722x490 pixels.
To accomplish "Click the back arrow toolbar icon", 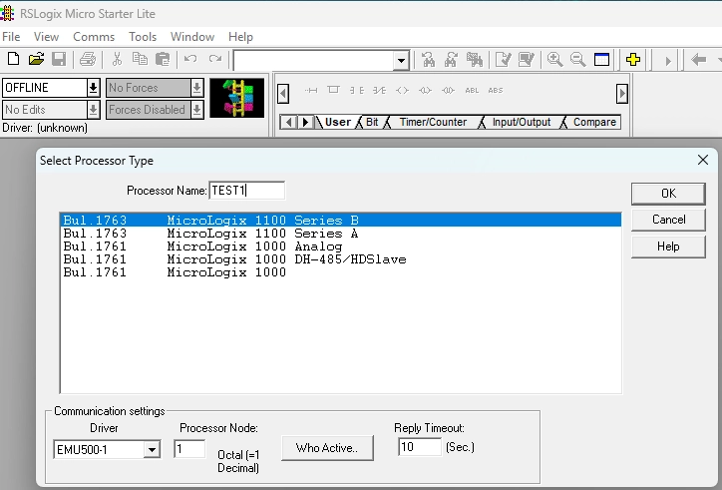I will (x=698, y=60).
